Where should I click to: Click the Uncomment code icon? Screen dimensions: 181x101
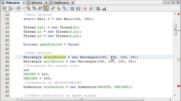[x=104, y=9]
